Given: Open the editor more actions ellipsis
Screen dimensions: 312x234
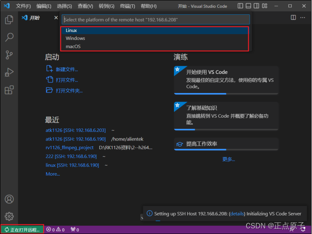Looking at the screenshot, I should click(302, 17).
